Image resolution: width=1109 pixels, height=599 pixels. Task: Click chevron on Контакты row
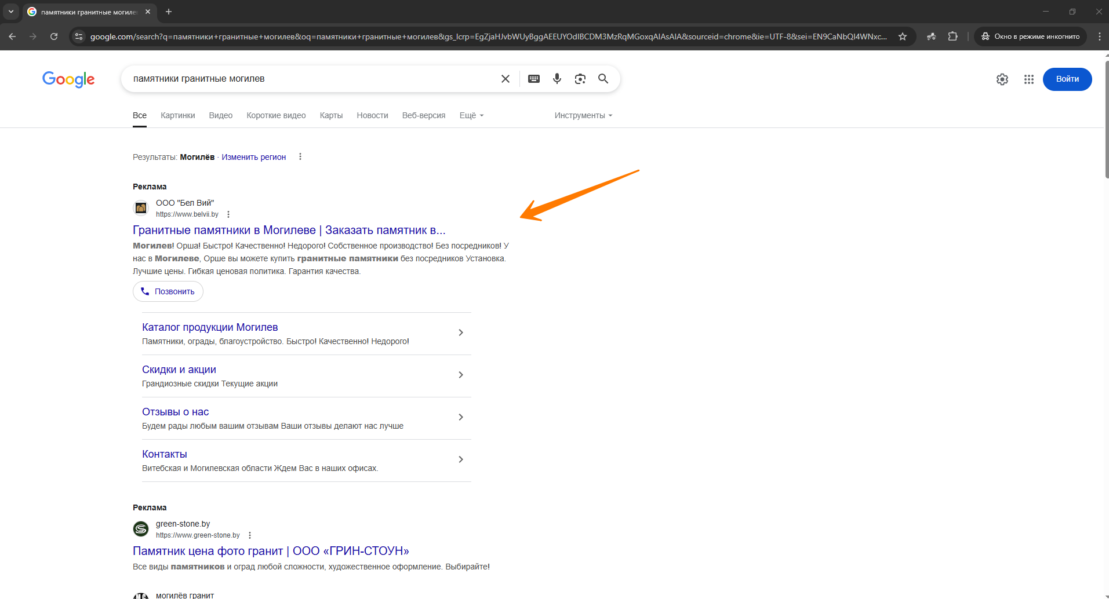tap(461, 459)
